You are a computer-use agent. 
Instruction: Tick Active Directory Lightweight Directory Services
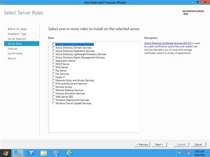tap(54, 54)
